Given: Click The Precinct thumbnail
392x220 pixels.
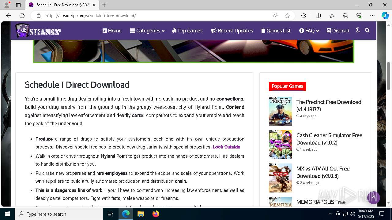Looking at the screenshot, I should [x=280, y=111].
